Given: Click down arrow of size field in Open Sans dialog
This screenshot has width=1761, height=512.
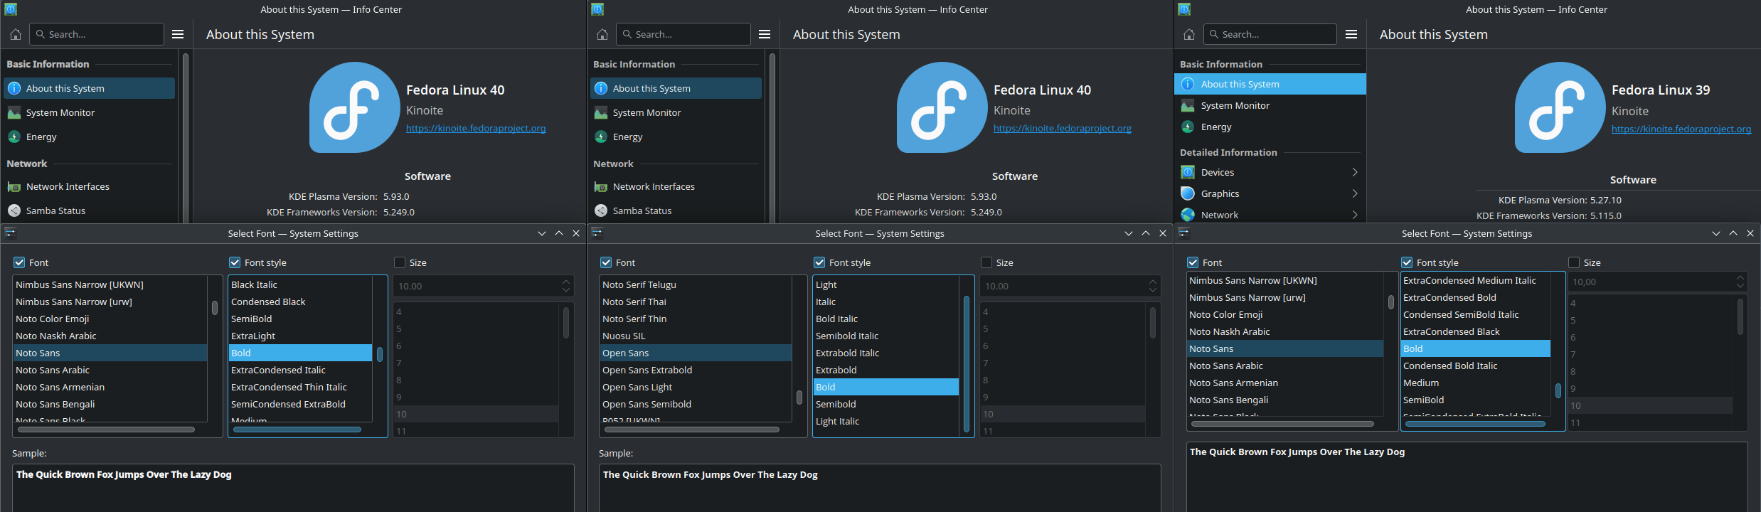Looking at the screenshot, I should pos(1153,290).
